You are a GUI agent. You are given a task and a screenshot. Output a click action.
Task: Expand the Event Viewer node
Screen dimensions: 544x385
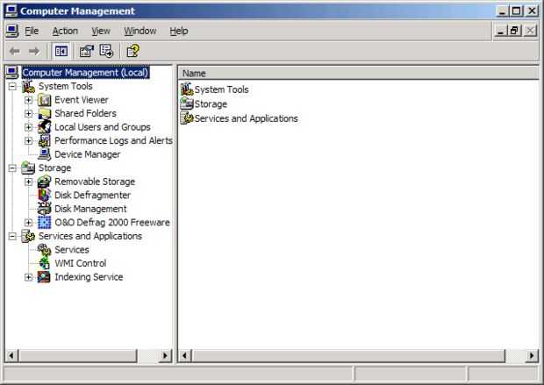[x=28, y=100]
